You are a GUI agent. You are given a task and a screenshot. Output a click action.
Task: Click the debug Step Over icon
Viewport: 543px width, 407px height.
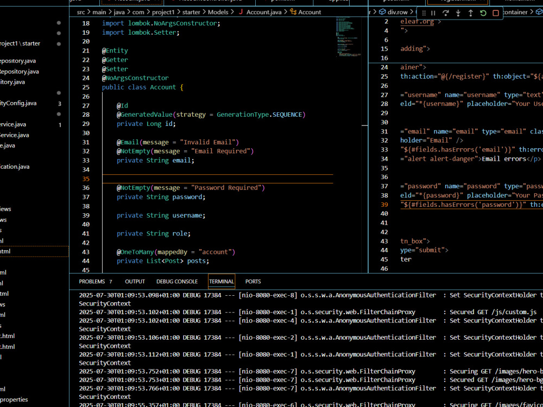click(446, 13)
